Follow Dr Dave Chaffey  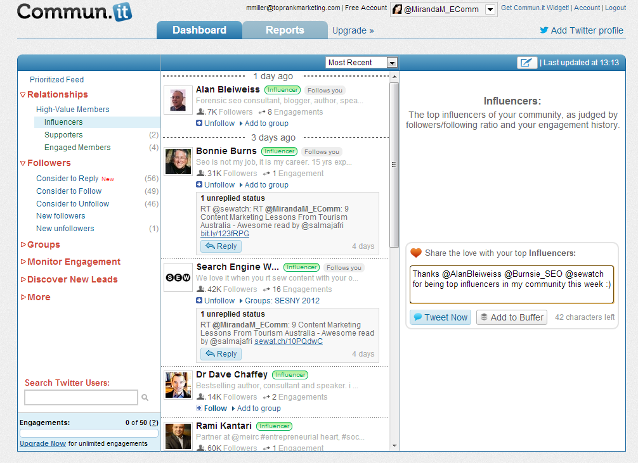(212, 408)
